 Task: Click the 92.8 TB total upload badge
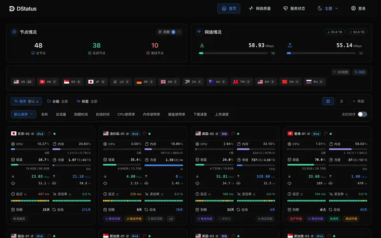coord(357,32)
